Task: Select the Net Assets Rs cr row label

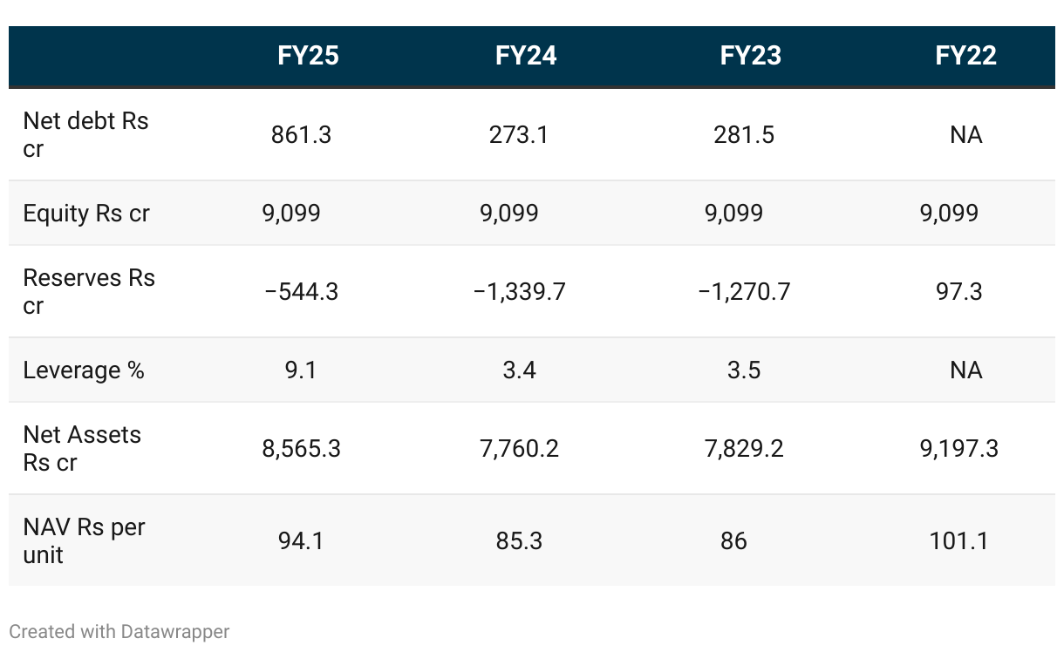Action: pos(82,448)
